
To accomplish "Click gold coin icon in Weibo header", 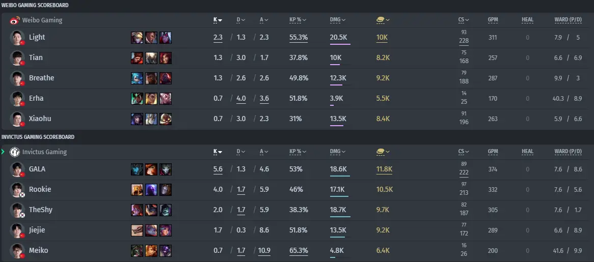I will (381, 20).
